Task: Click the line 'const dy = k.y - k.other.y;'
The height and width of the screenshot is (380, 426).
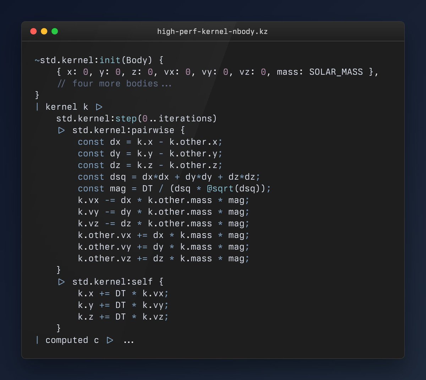Action: point(150,154)
